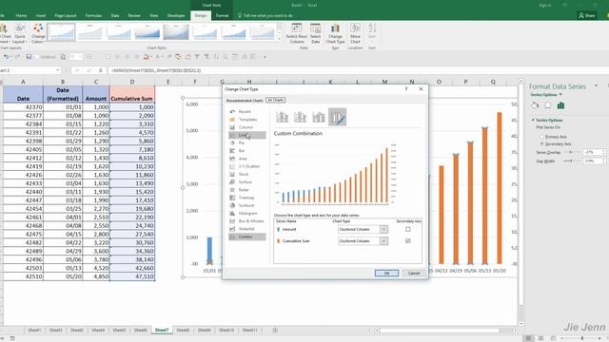Expand the chart styles gallery more arrow
The image size is (609, 342).
(x=279, y=39)
